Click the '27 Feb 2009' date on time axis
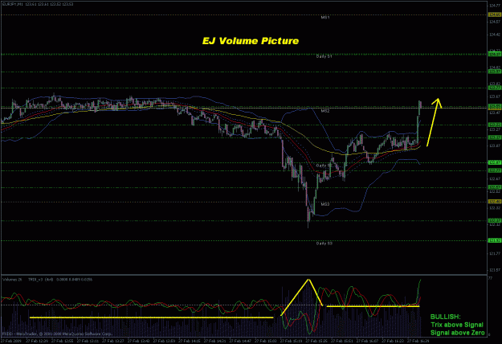The height and width of the screenshot is (344, 502). tap(11, 341)
